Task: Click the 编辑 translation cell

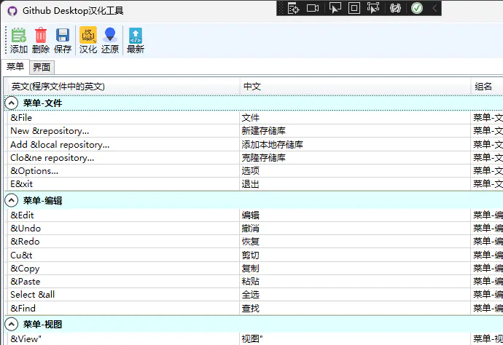Action: [355, 215]
